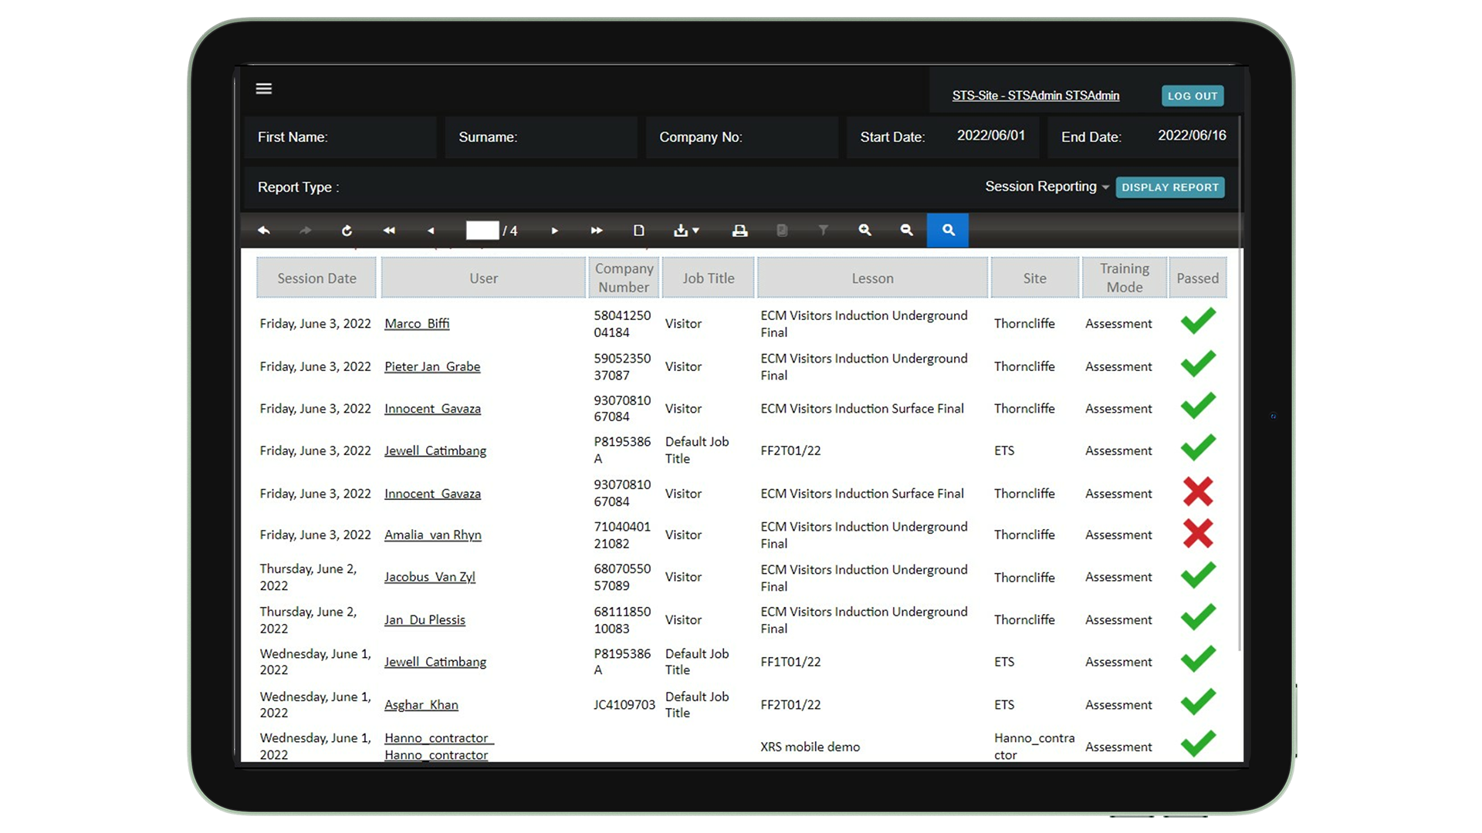Zoom out of the report
This screenshot has width=1482, height=833.
tap(906, 231)
